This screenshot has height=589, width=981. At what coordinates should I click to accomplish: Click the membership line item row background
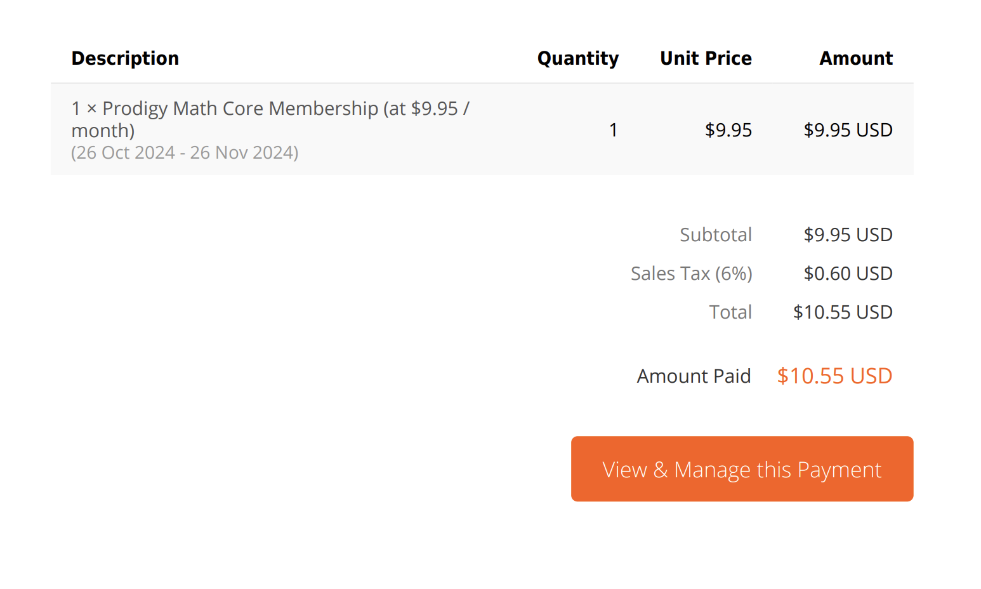[x=482, y=129]
